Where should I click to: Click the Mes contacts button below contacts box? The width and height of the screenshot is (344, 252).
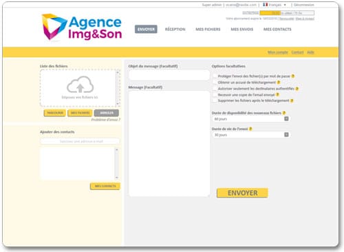tap(105, 186)
